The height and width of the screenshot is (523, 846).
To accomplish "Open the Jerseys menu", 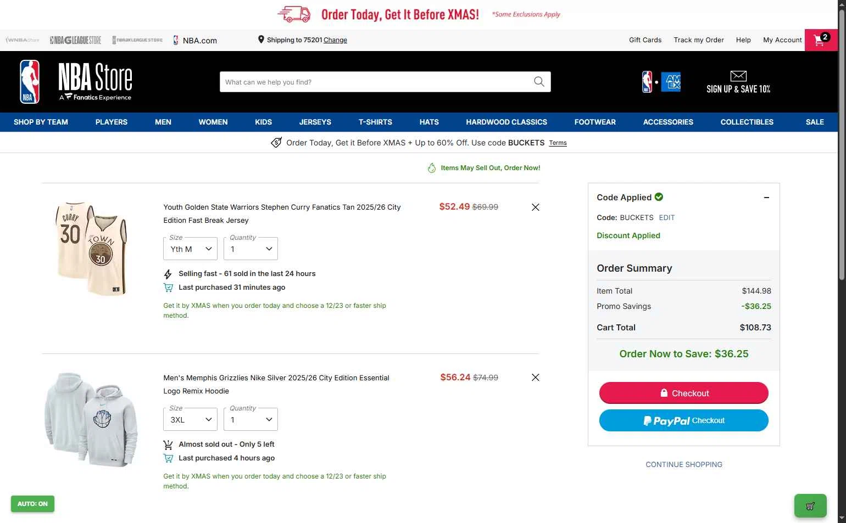I will [x=315, y=122].
